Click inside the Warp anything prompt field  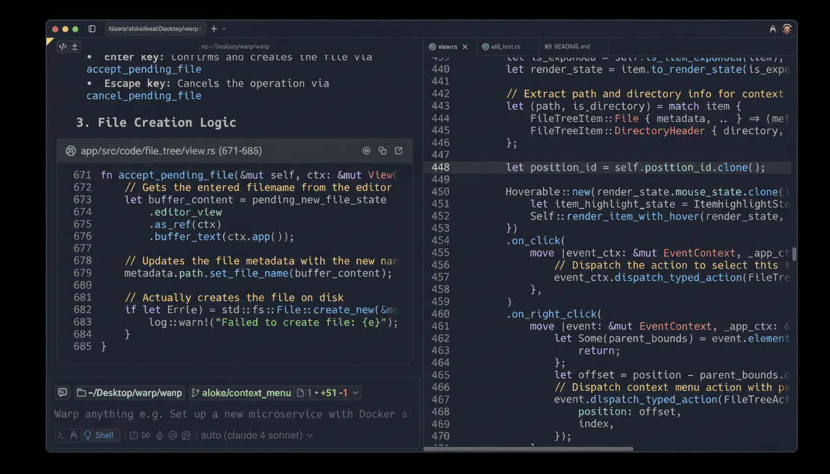216,414
